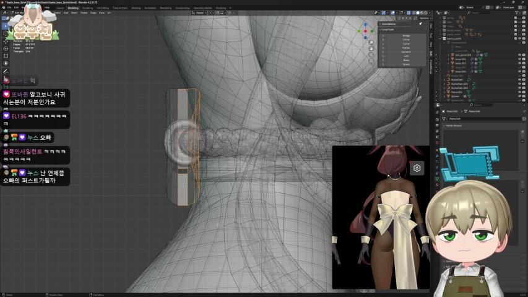Viewport: 528px width, 297px height.
Task: Switch to the Sculpting workspace tab
Action: (x=87, y=8)
